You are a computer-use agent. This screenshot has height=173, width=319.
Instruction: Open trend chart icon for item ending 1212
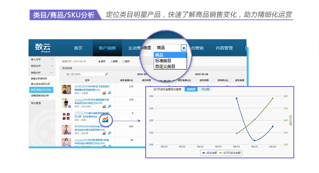point(104,93)
